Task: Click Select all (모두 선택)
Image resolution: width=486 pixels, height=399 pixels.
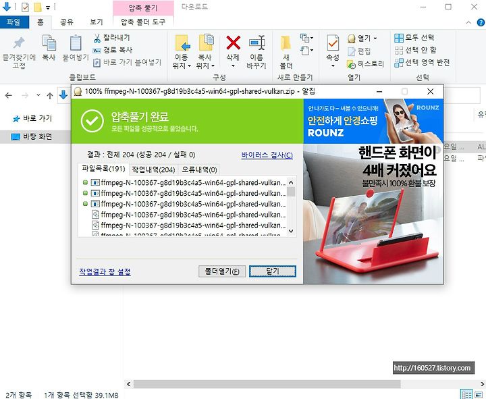Action: 414,38
